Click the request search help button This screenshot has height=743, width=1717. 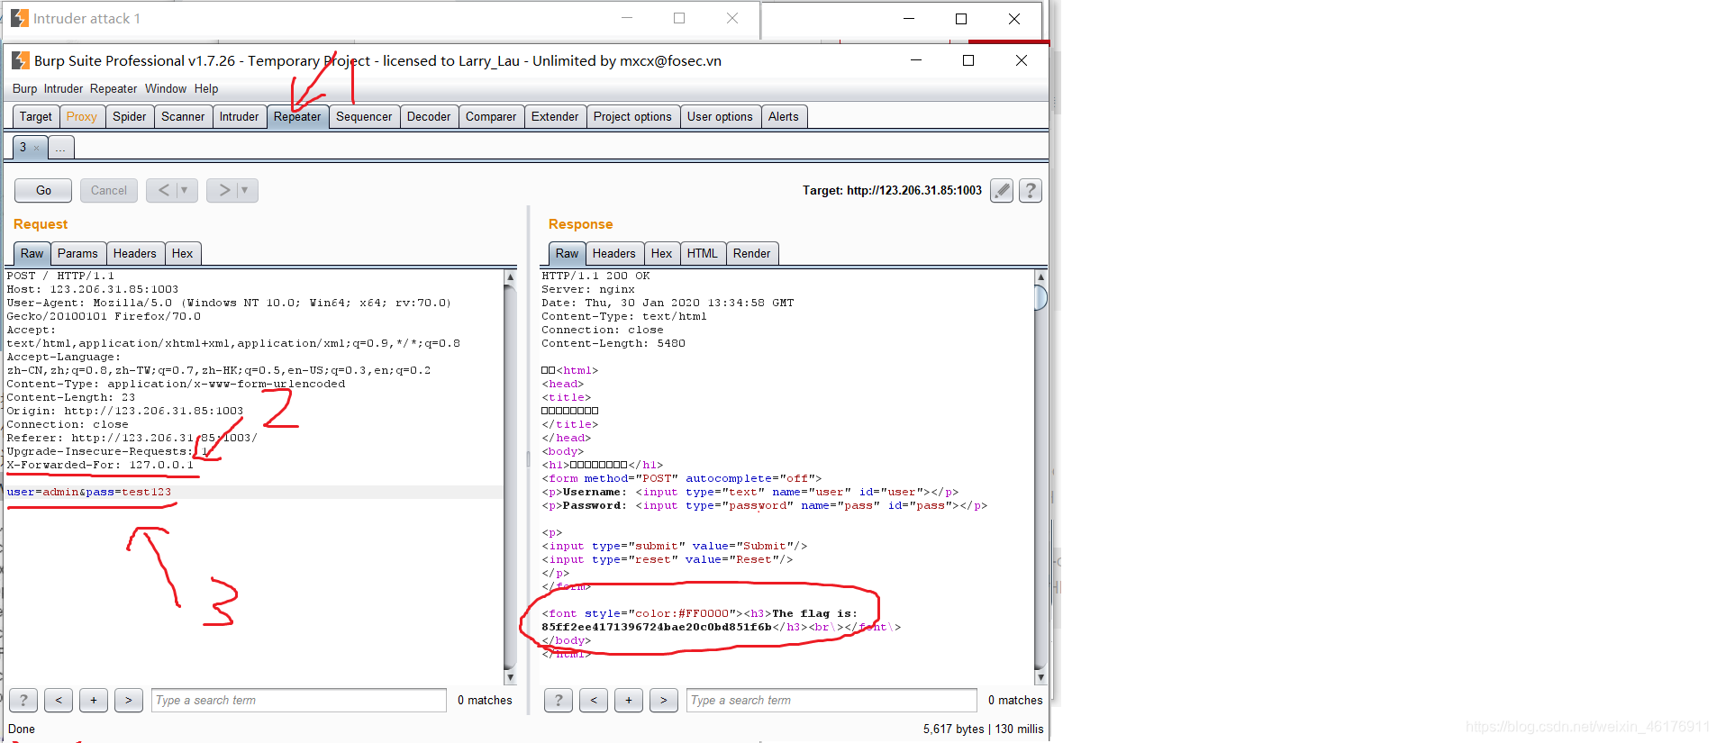pos(23,700)
